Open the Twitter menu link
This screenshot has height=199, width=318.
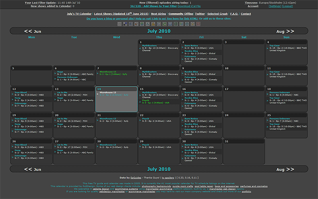200,14
